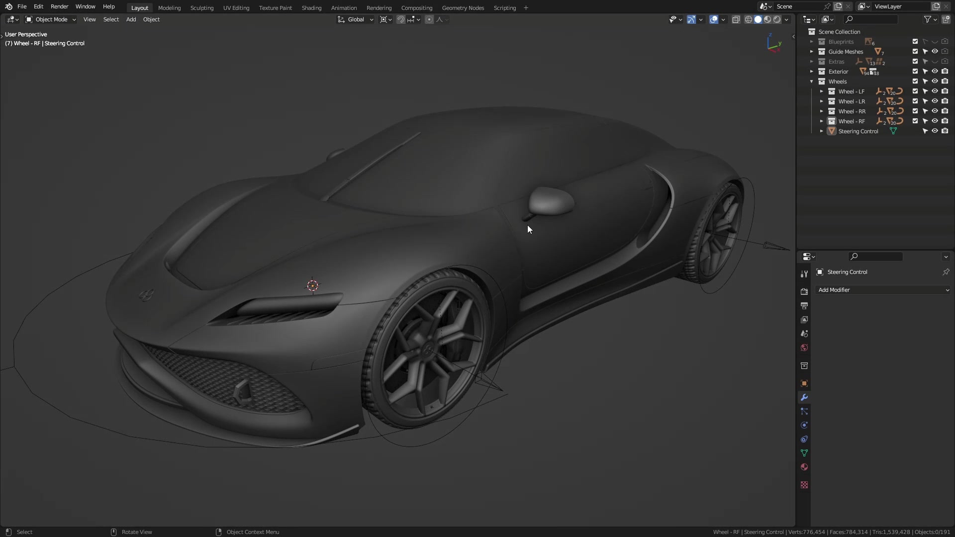Open the pivot point dropdown
This screenshot has width=955, height=537.
click(x=385, y=19)
